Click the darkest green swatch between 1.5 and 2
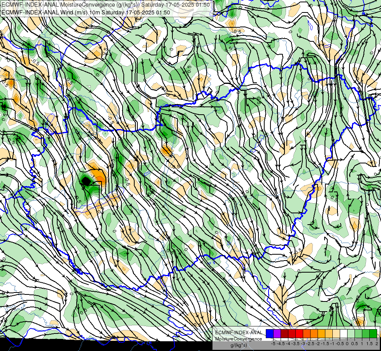 pos(373,333)
